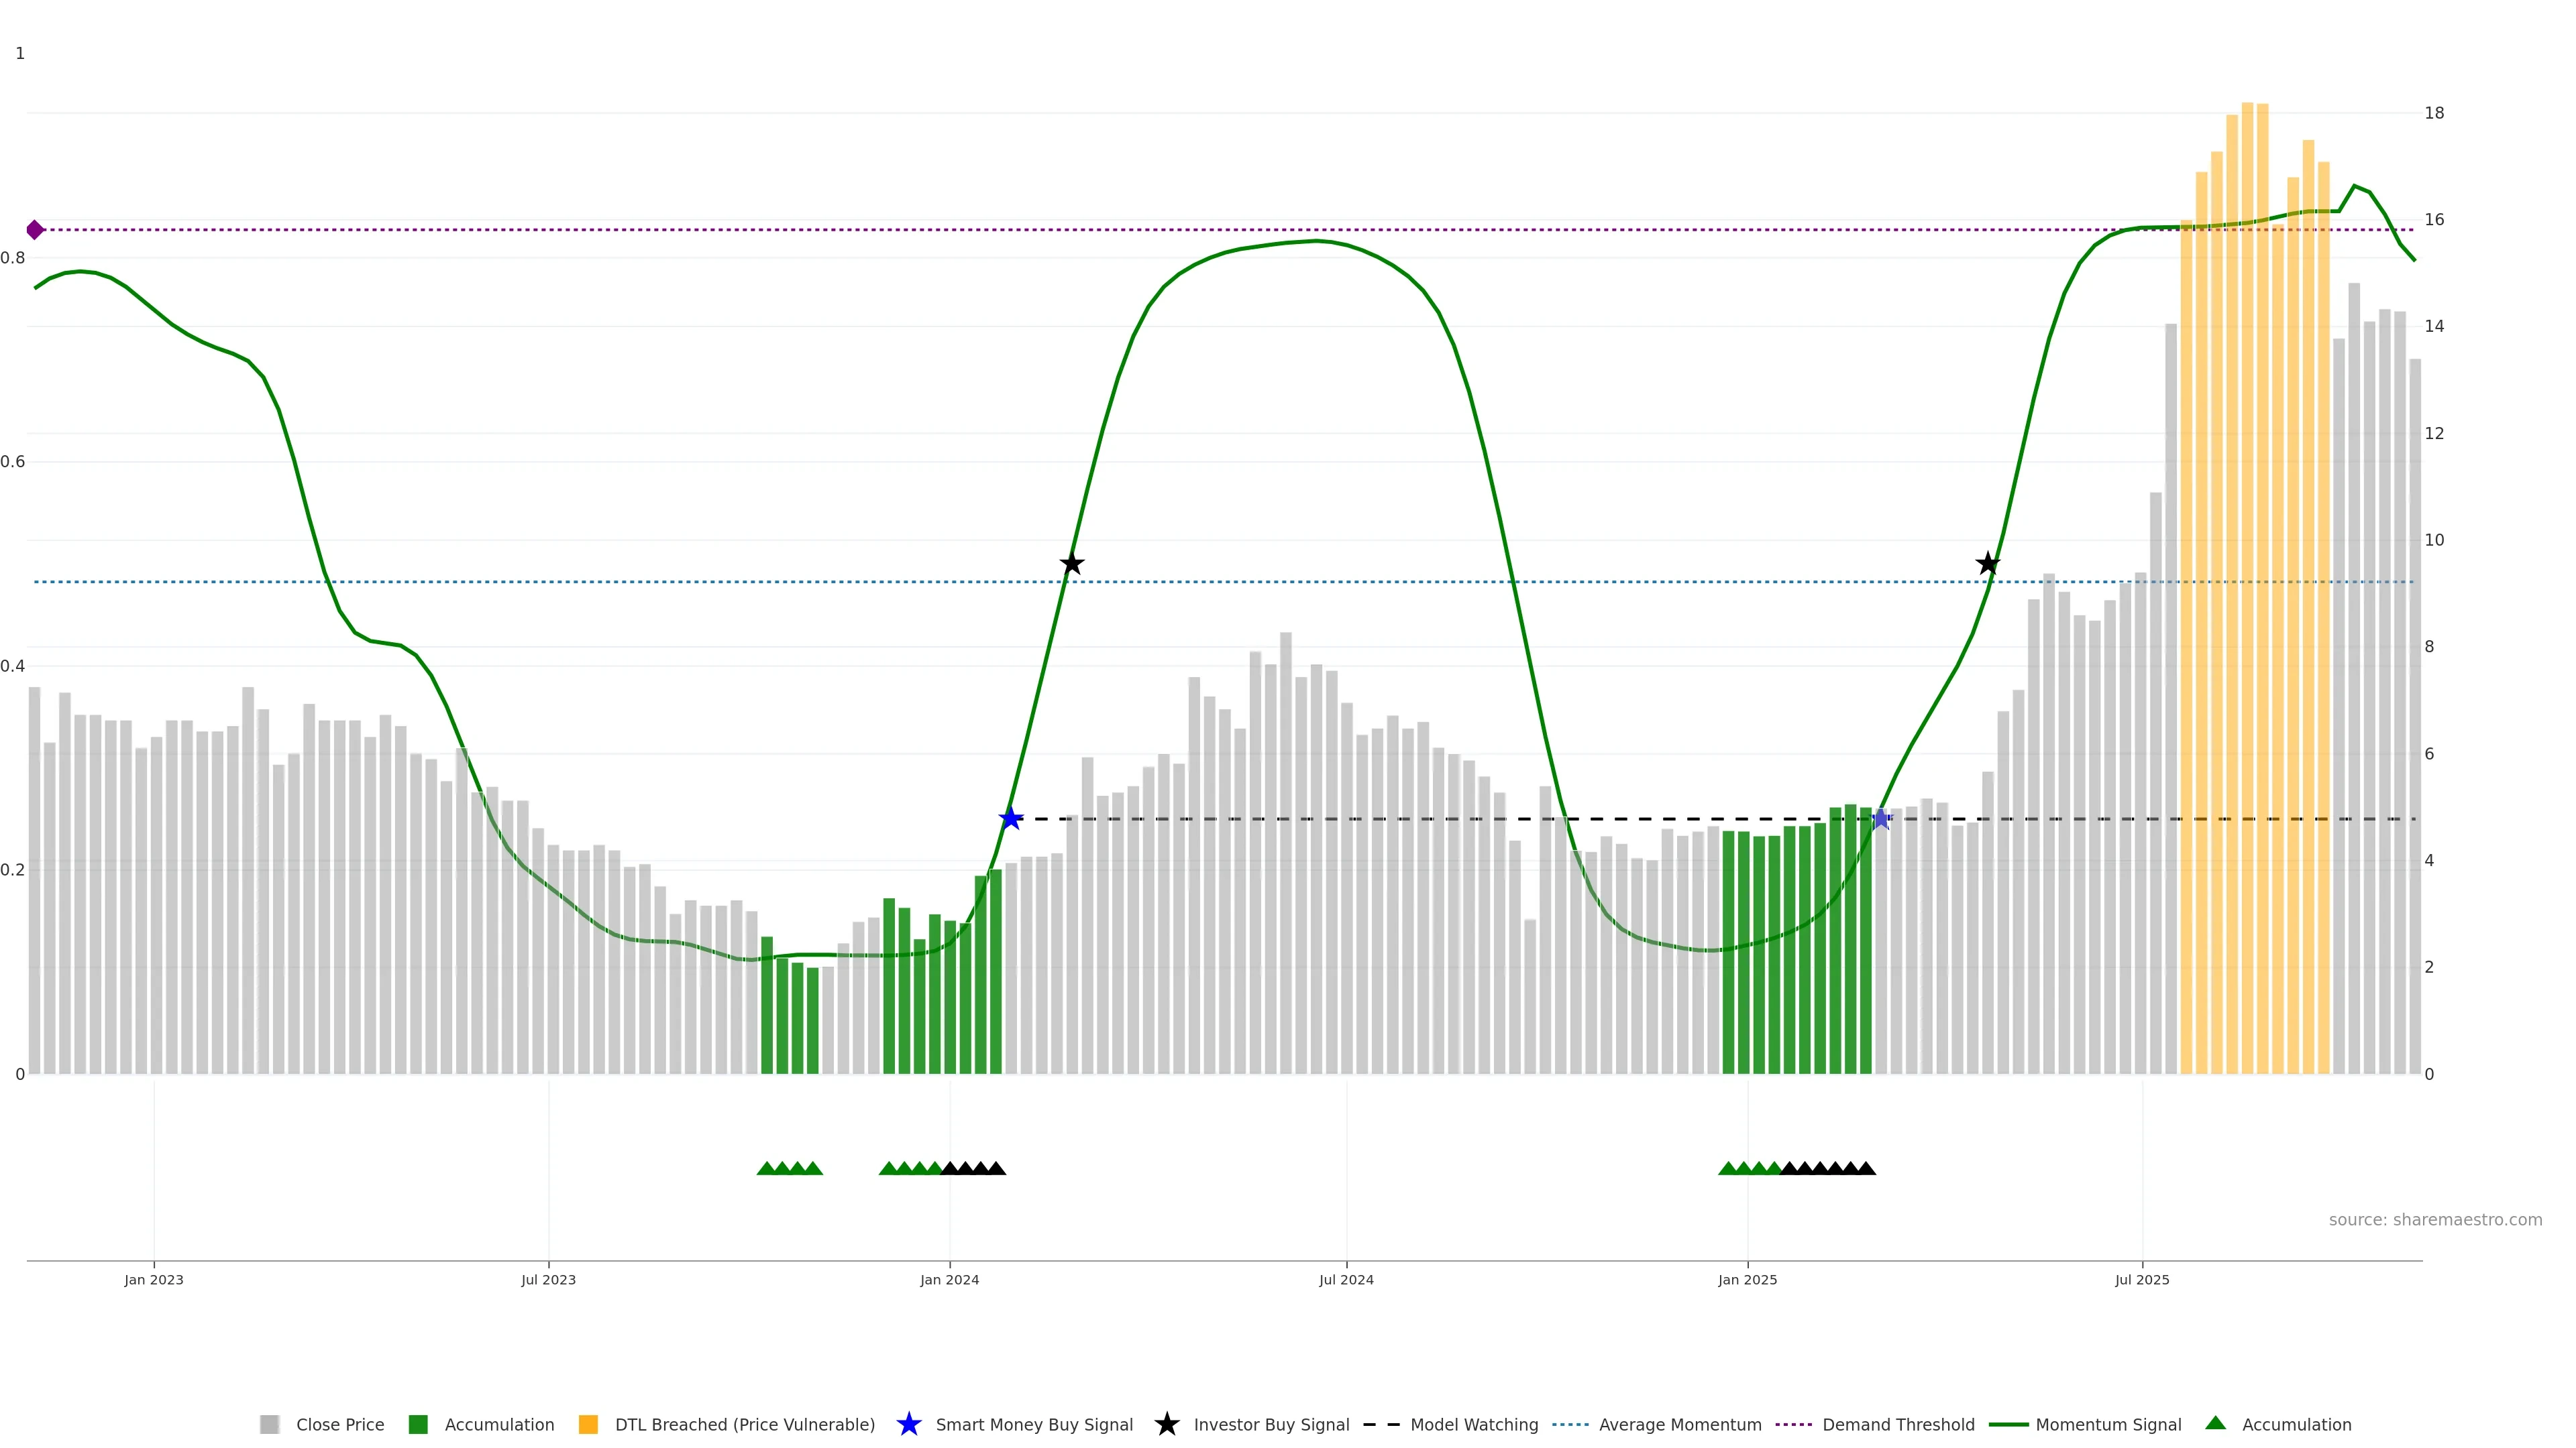Click blue star icon in legend
Image resolution: width=2576 pixels, height=1448 pixels.
pyautogui.click(x=908, y=1424)
